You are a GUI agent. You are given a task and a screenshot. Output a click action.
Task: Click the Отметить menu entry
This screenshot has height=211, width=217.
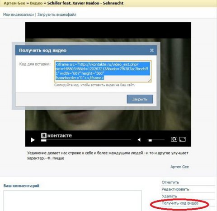click(x=170, y=182)
